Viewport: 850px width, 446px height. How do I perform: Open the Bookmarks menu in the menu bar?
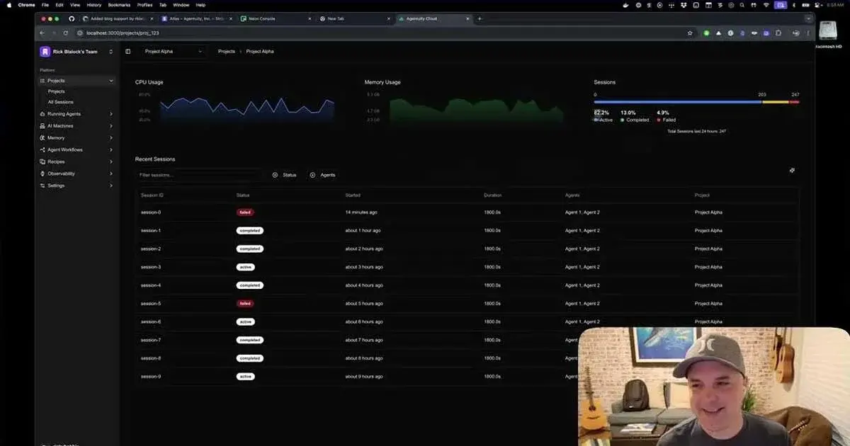(x=119, y=4)
